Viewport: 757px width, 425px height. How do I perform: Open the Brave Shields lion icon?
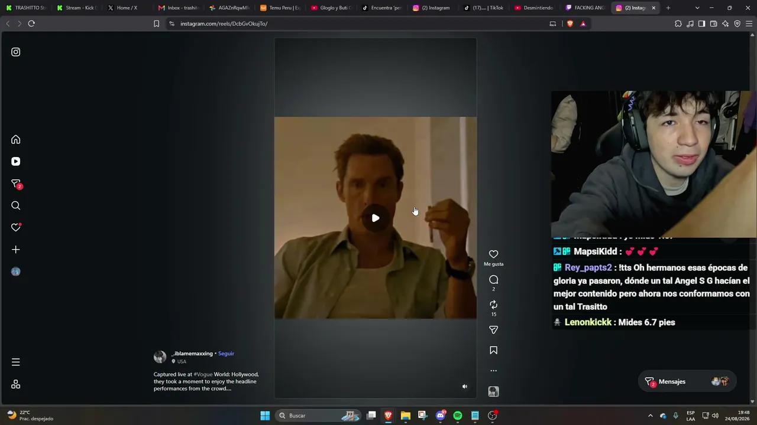point(570,24)
